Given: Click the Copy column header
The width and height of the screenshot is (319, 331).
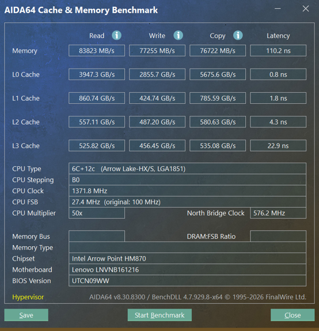Looking at the screenshot, I should click(x=218, y=36).
